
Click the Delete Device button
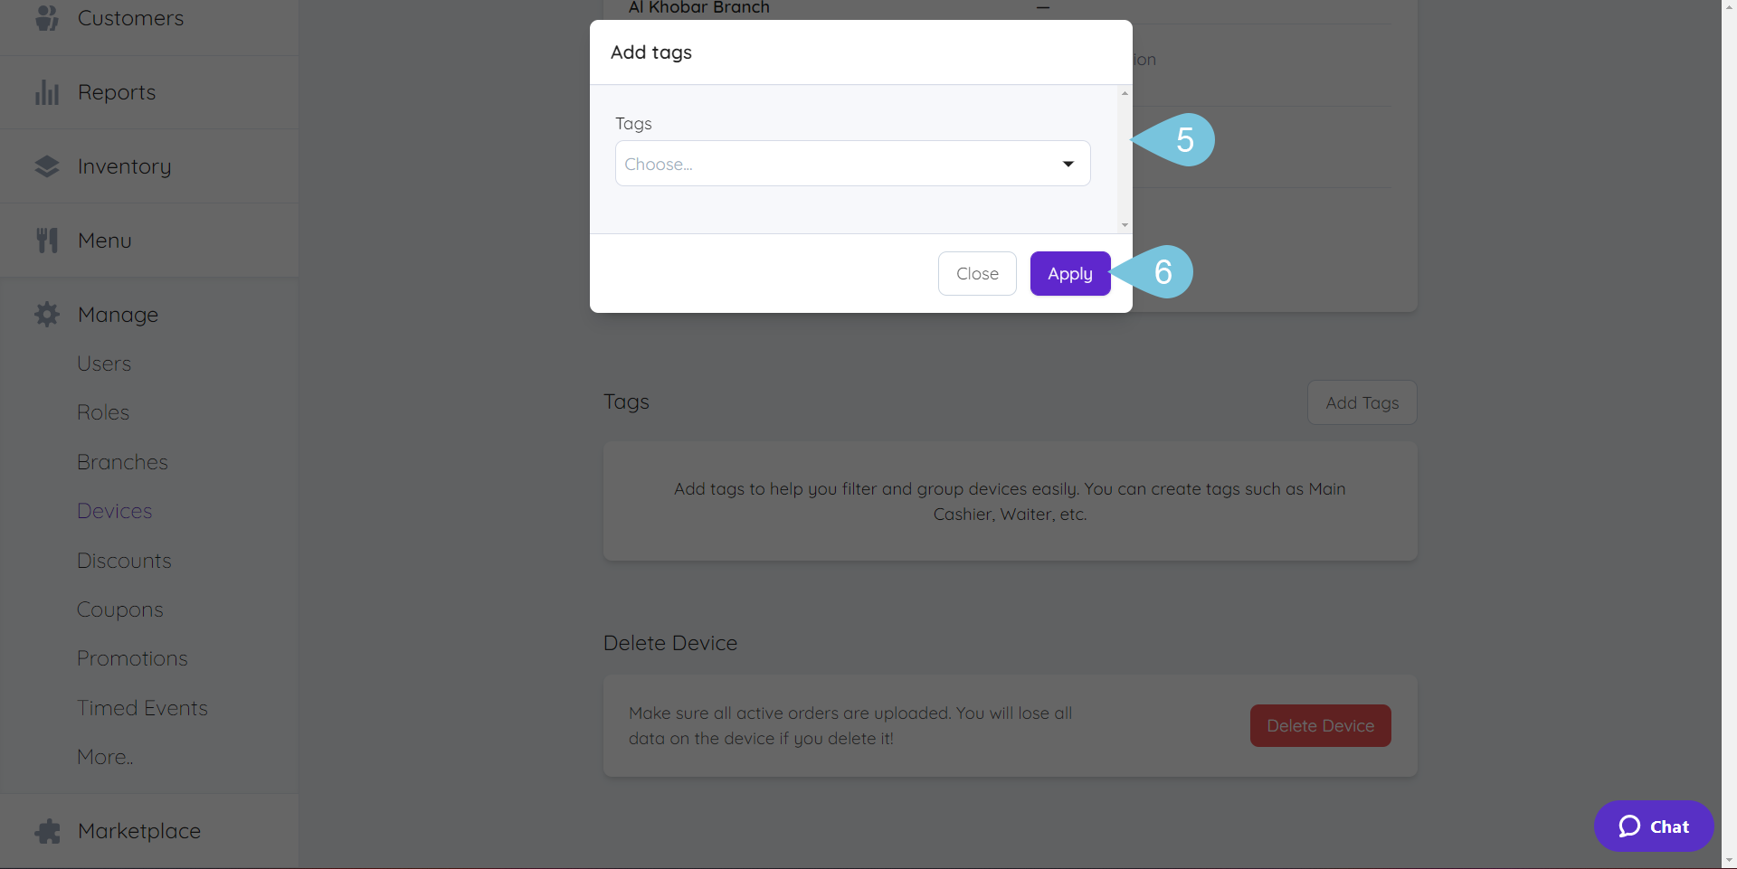[x=1320, y=725]
